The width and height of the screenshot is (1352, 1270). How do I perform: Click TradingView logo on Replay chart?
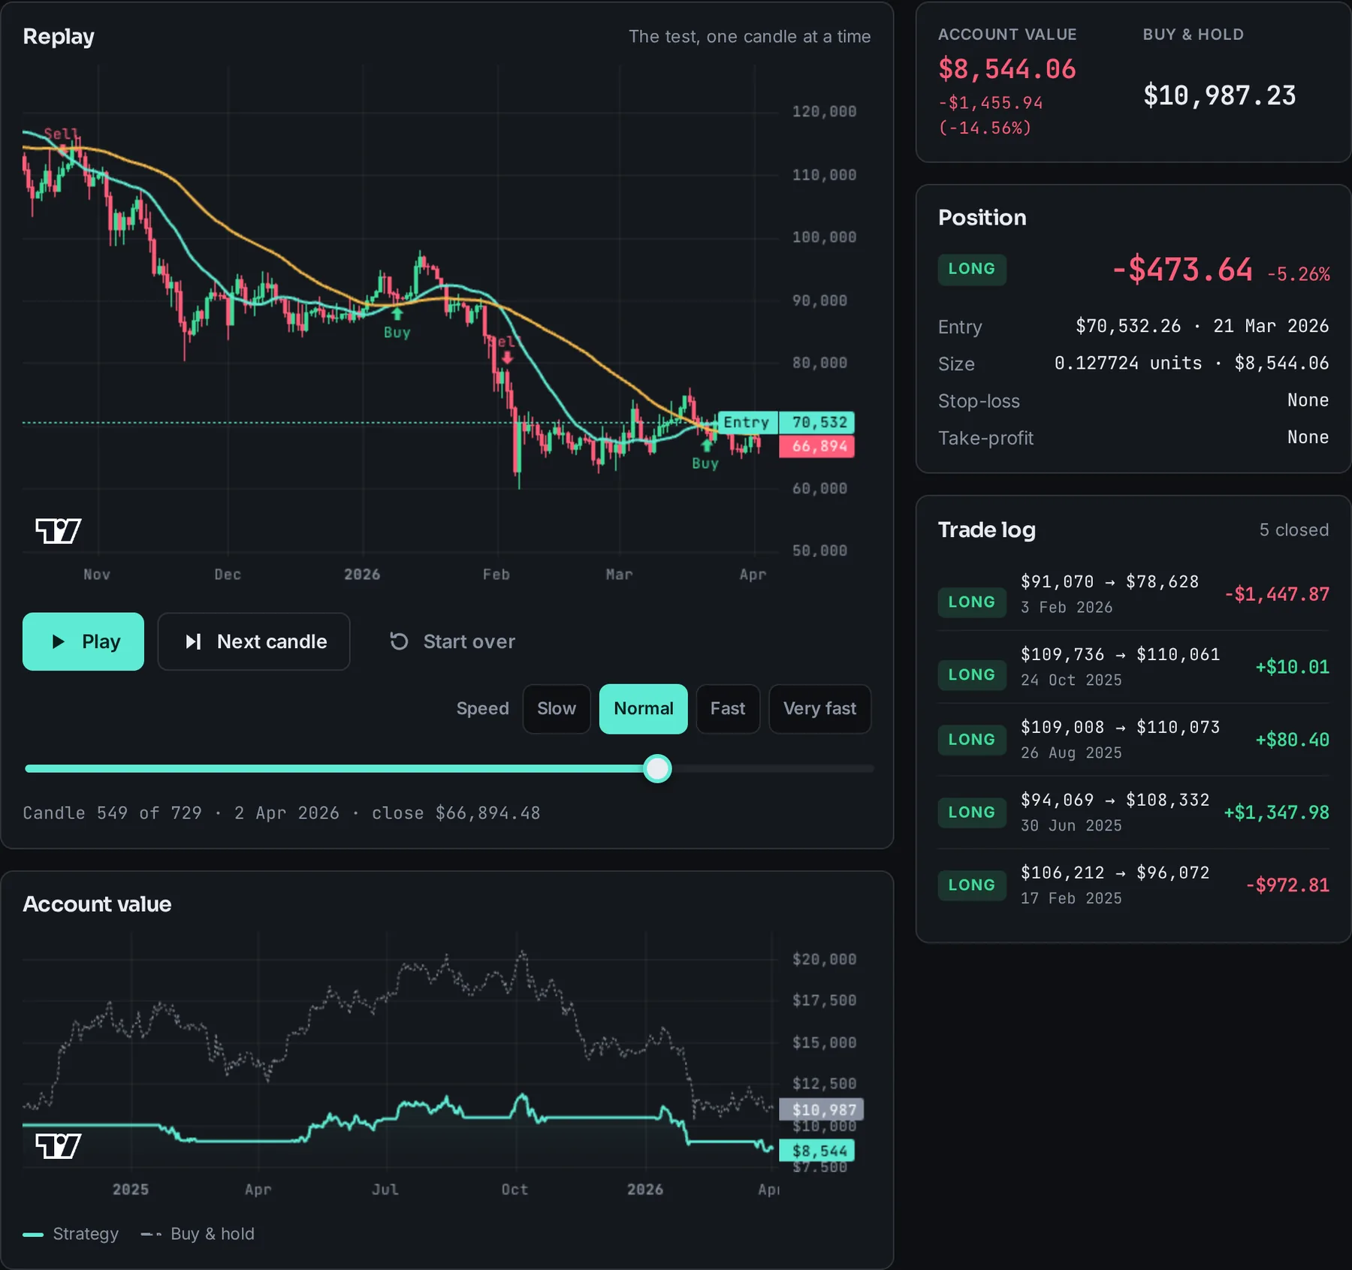[59, 531]
